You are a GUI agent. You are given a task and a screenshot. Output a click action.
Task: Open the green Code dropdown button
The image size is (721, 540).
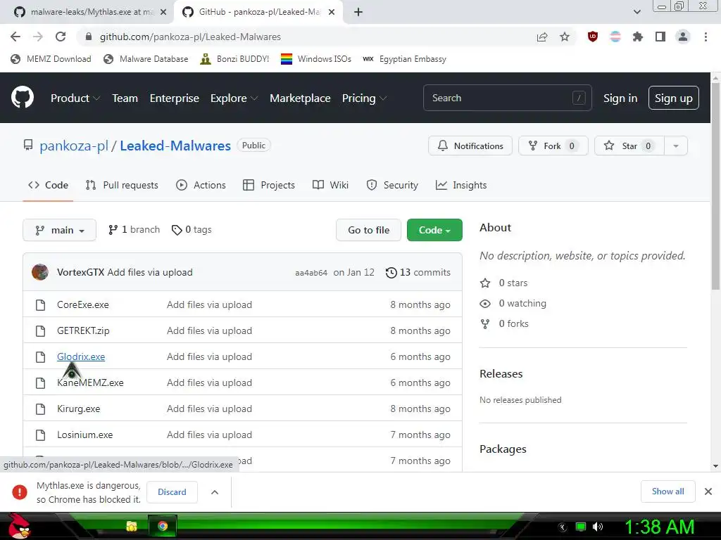434,230
